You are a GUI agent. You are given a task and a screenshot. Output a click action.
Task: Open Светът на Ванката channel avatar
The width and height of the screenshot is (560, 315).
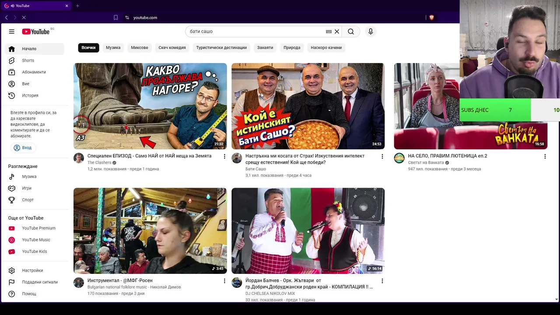pyautogui.click(x=399, y=158)
